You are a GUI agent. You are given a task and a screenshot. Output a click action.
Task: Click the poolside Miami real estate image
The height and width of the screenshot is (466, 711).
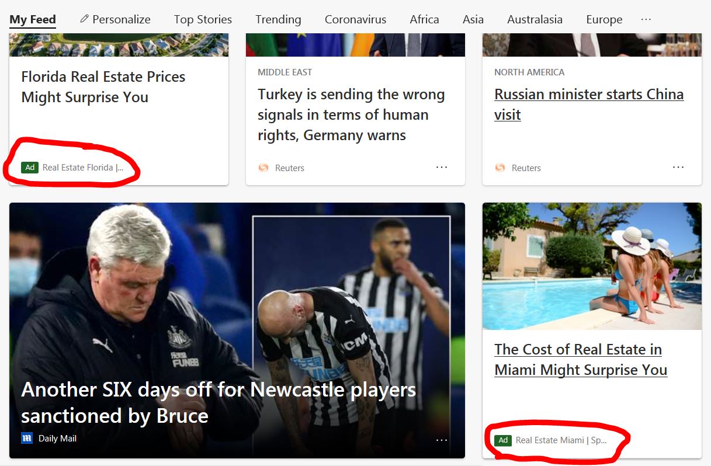(x=592, y=266)
